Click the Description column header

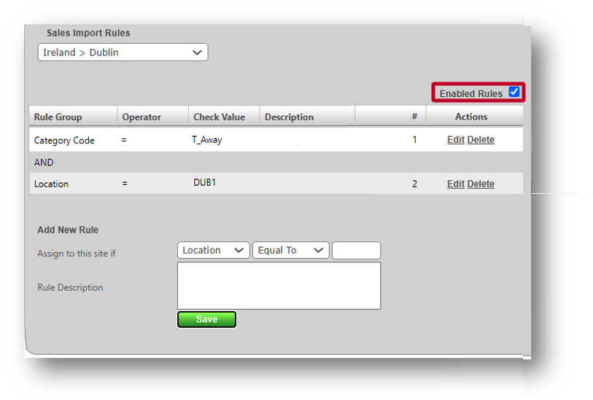click(x=307, y=117)
